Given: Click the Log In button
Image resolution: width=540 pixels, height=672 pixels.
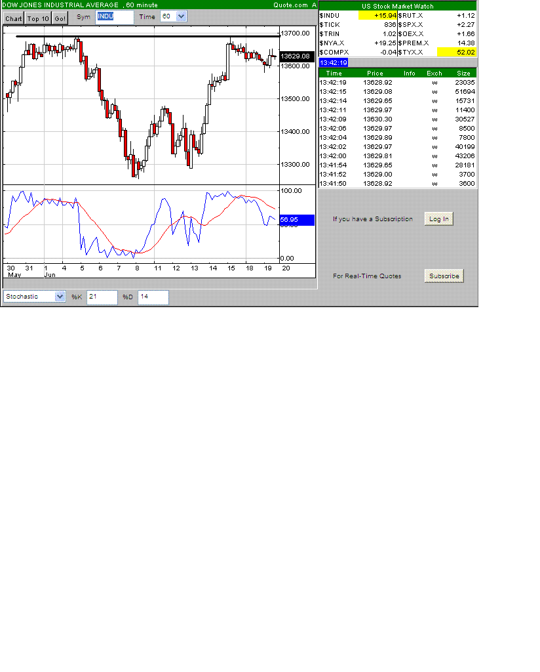Looking at the screenshot, I should click(439, 219).
